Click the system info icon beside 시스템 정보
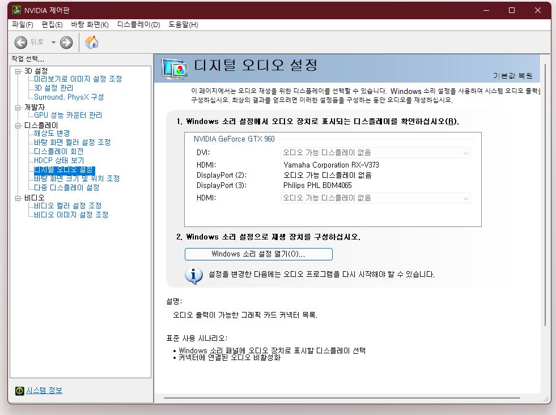 [19, 391]
